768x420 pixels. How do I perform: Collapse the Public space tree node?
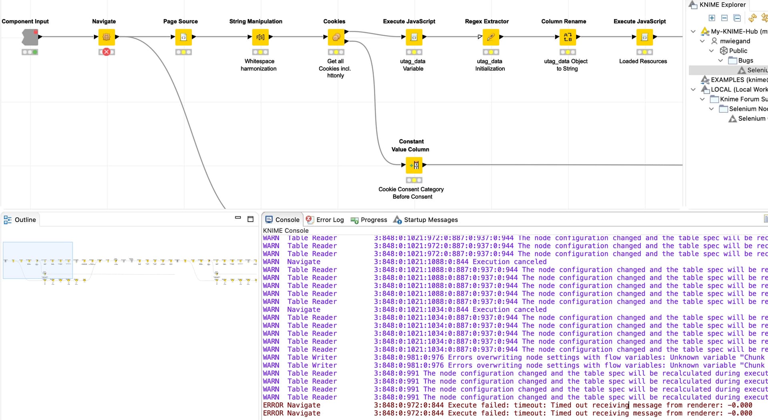[711, 51]
